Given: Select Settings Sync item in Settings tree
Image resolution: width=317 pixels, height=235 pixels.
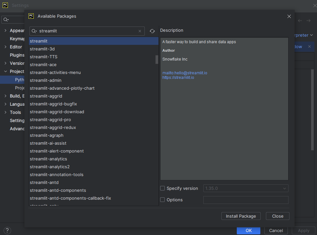Looking at the screenshot, I should pos(17,120).
